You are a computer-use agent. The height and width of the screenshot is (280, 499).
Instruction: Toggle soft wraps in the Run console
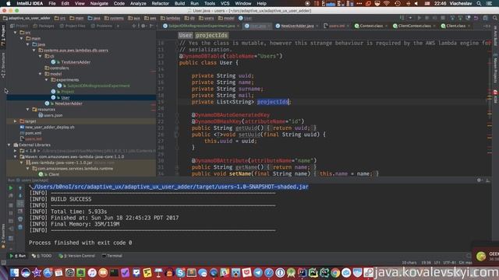[x=20, y=204]
